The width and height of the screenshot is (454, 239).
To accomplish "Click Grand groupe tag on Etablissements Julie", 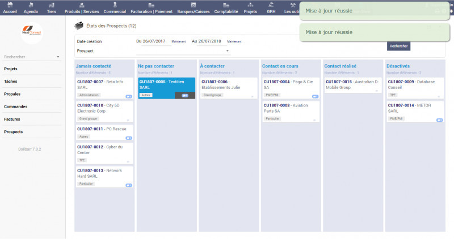I will pyautogui.click(x=212, y=95).
